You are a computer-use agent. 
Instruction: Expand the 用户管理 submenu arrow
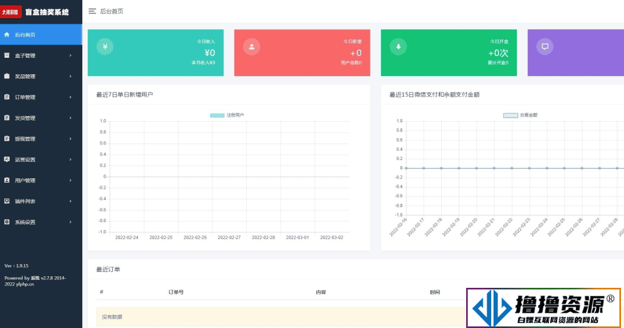click(71, 180)
